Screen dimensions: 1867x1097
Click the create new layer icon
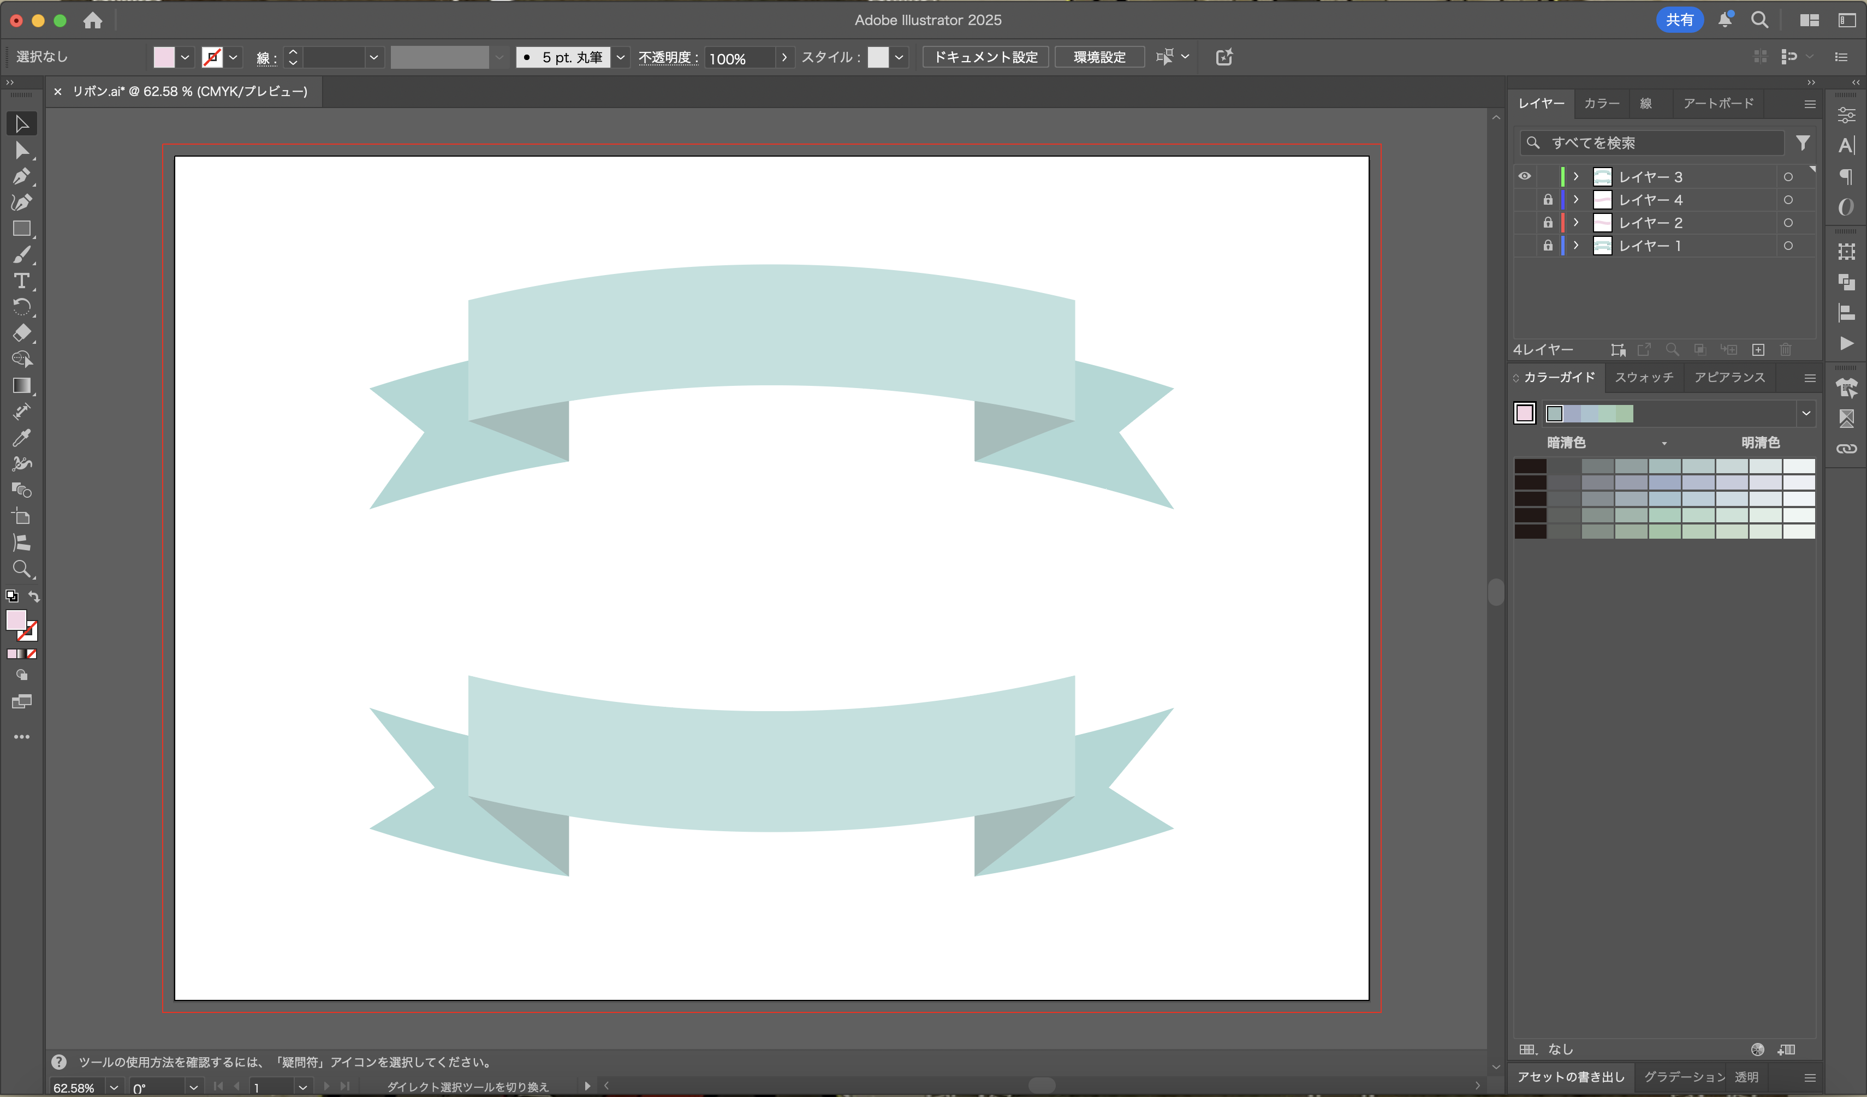[x=1758, y=350]
